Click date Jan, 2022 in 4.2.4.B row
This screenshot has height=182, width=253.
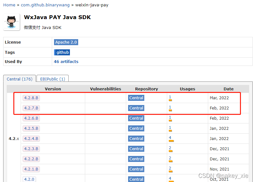219,138
